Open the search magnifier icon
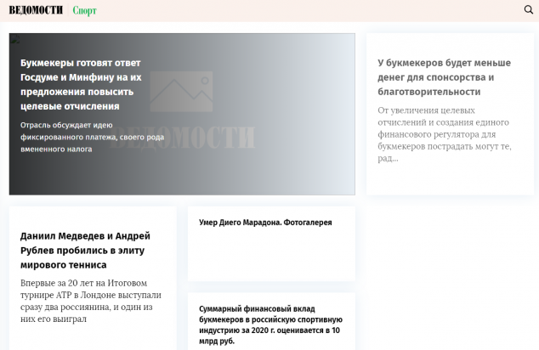This screenshot has width=539, height=350. tap(528, 9)
